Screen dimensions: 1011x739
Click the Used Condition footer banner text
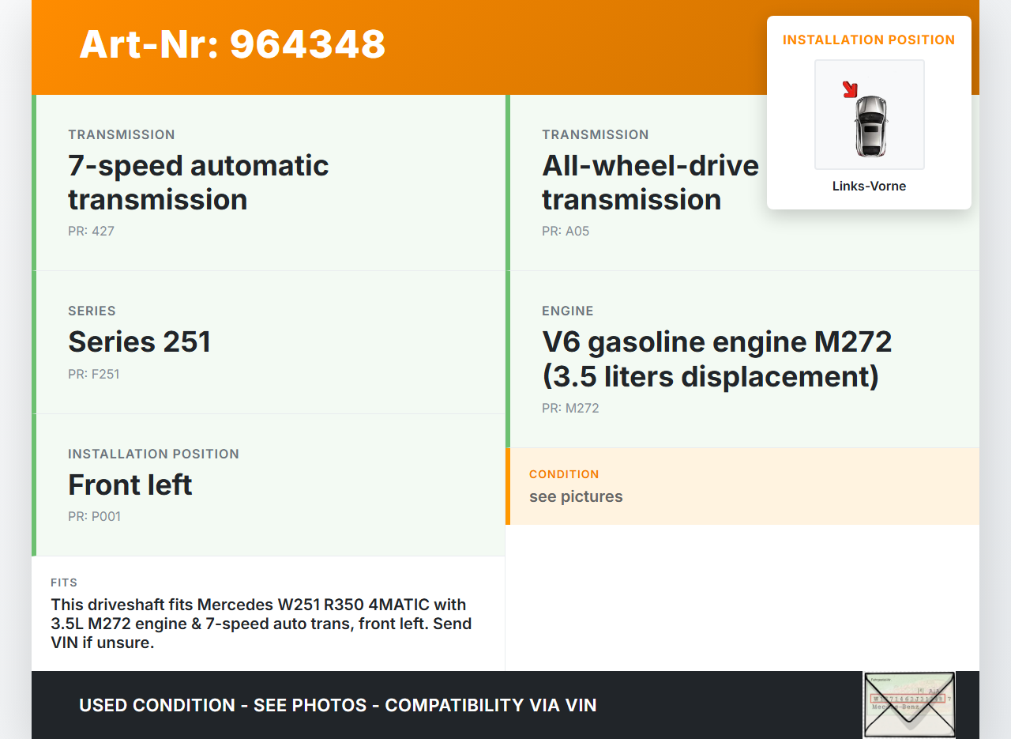[x=337, y=705]
